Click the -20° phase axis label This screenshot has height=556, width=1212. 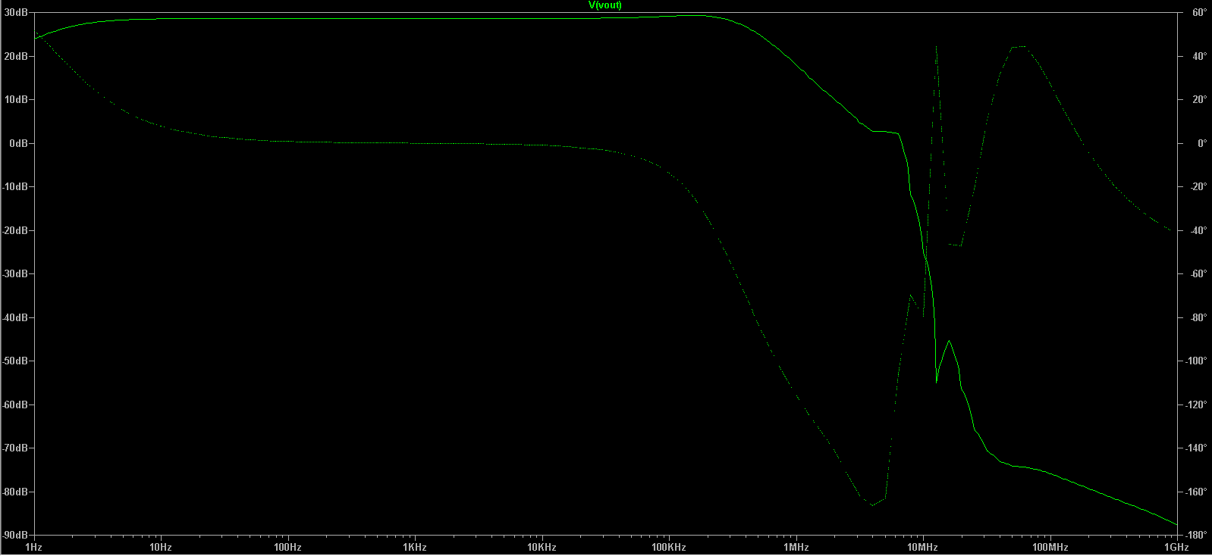coord(1197,187)
